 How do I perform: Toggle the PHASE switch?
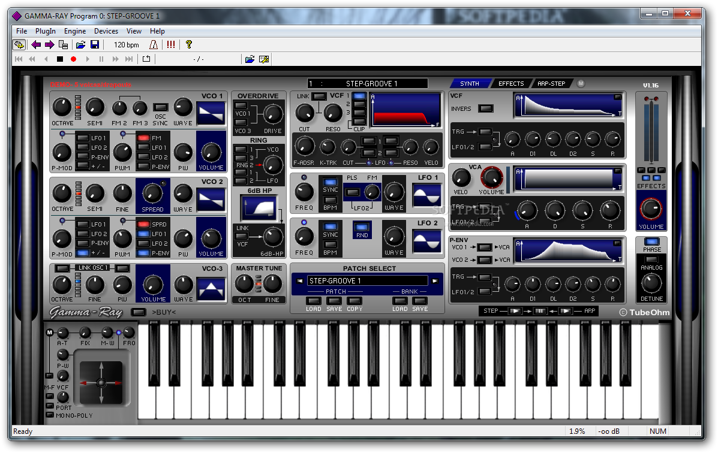point(651,241)
